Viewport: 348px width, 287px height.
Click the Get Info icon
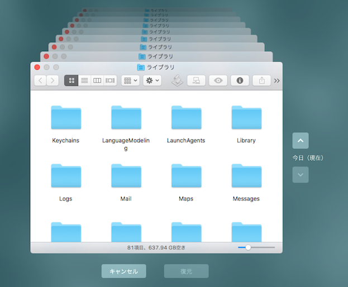[240, 80]
